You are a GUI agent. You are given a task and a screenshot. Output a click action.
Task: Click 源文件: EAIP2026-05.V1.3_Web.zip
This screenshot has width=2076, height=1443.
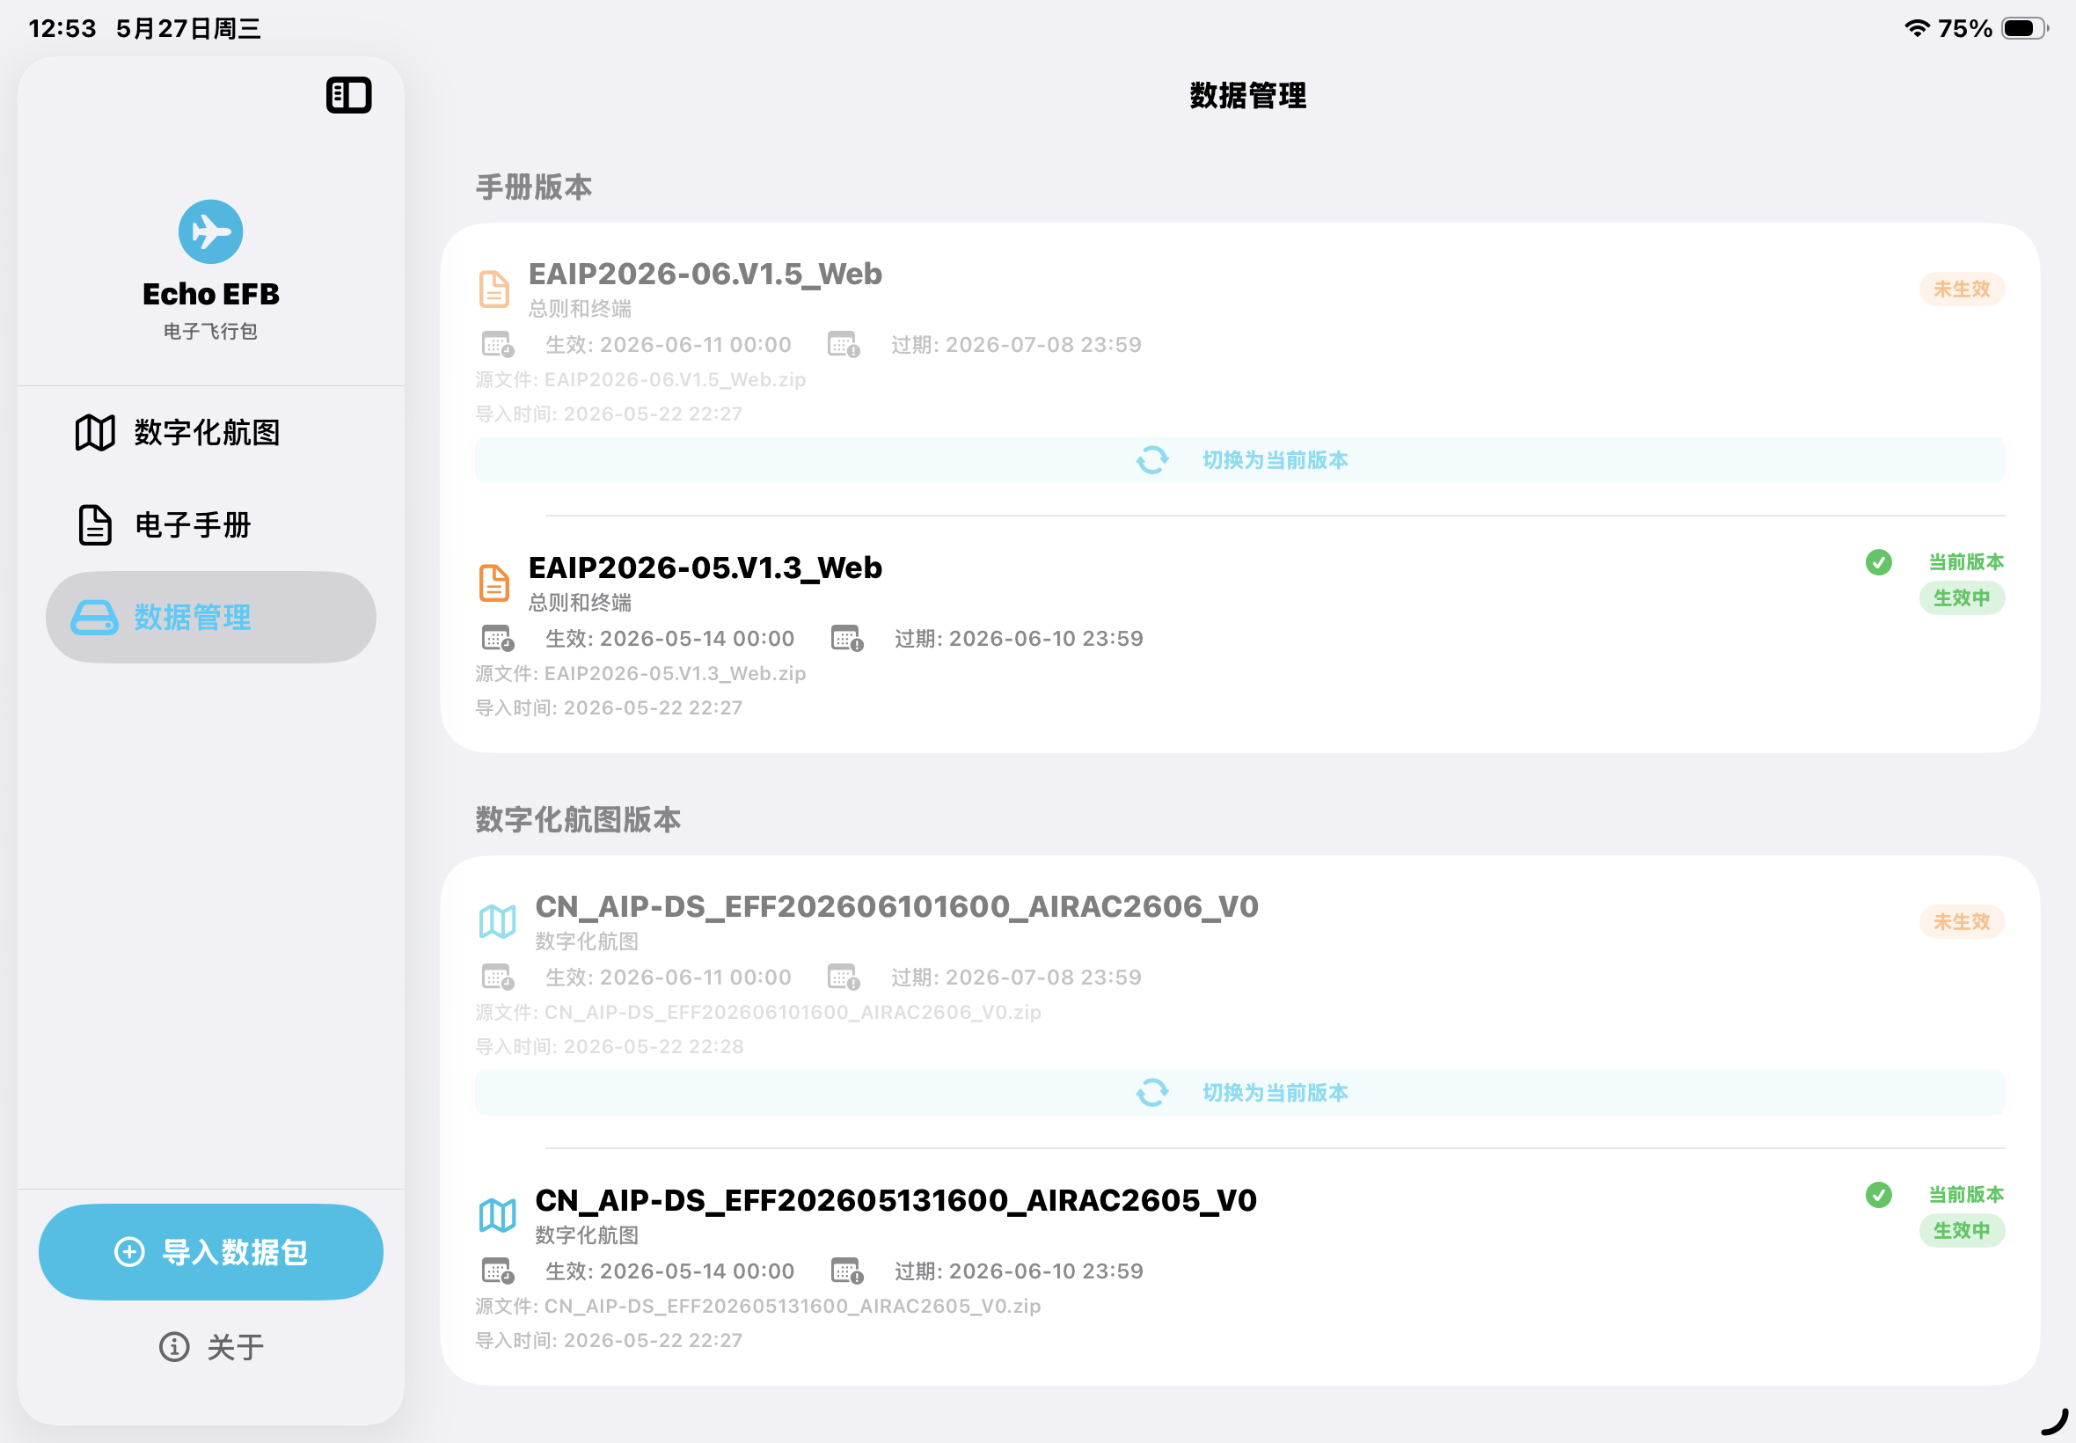click(640, 674)
